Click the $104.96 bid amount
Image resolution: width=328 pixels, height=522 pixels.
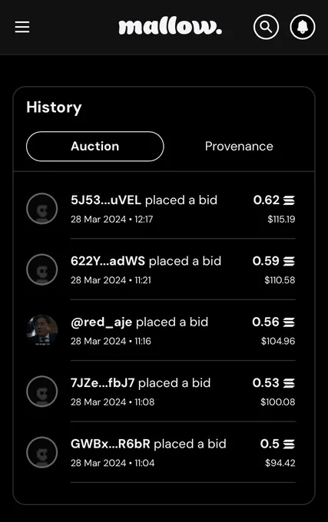coord(278,342)
